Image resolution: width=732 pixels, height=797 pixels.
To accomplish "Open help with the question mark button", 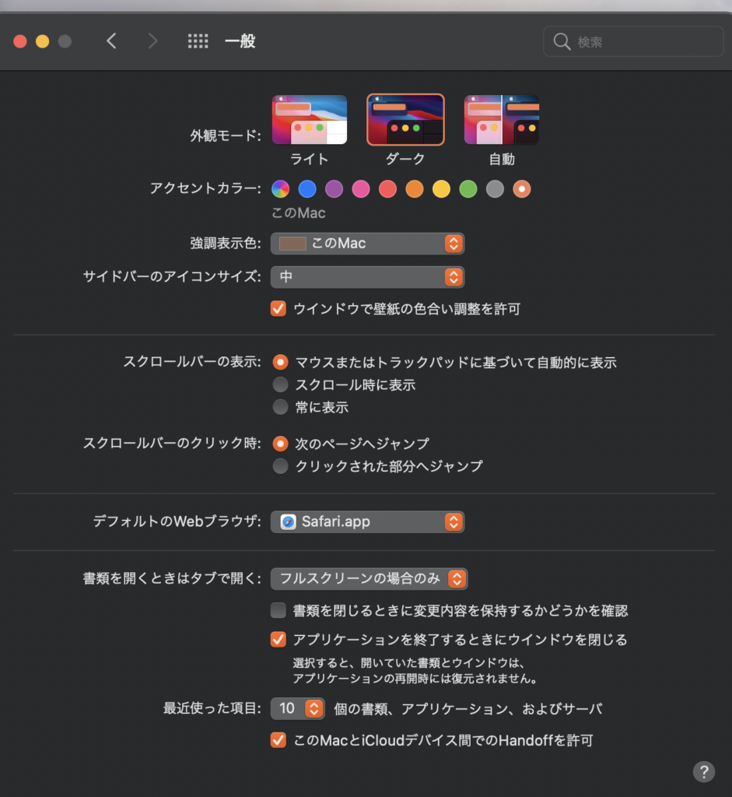I will (x=703, y=772).
